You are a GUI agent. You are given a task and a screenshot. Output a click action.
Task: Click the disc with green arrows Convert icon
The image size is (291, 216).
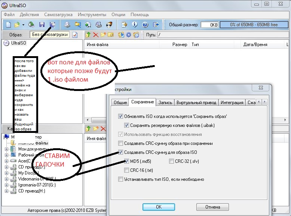pos(88,24)
